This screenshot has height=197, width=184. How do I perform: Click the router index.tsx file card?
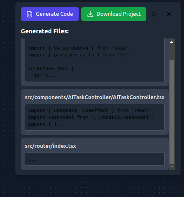(95, 154)
